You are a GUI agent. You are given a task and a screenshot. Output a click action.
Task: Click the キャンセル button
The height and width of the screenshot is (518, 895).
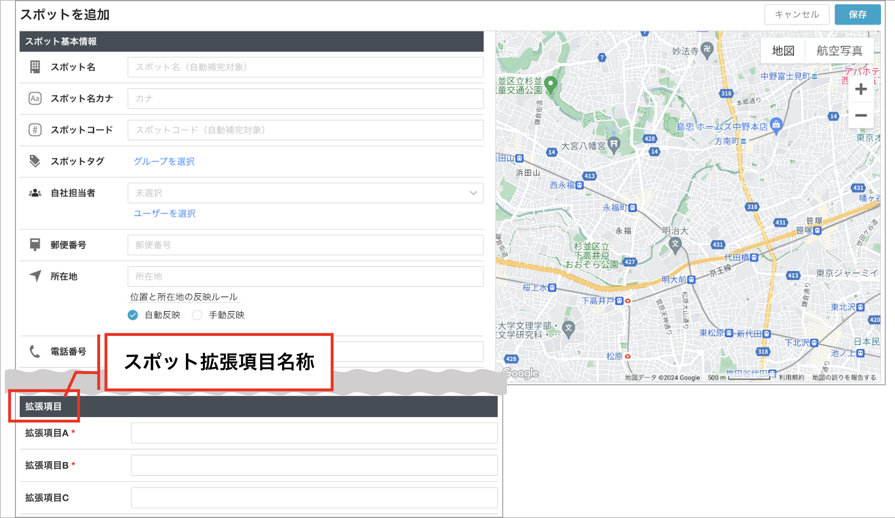[797, 14]
